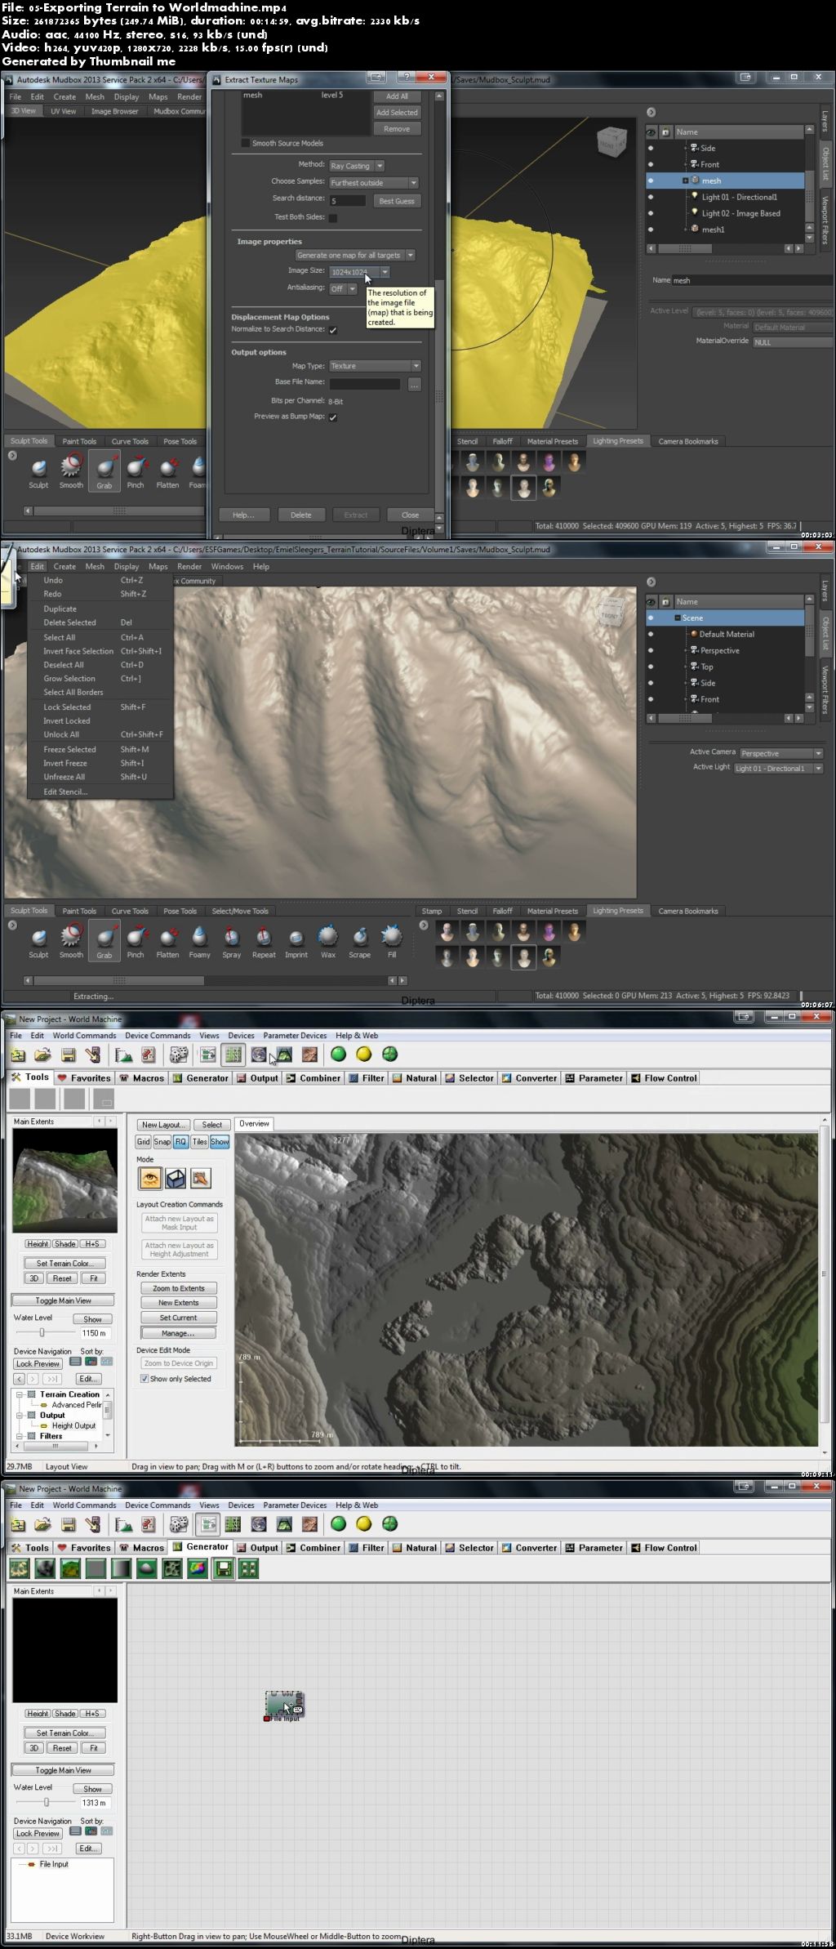Open the Method dropdown showing Ray Casting
The height and width of the screenshot is (1949, 836).
click(x=357, y=166)
